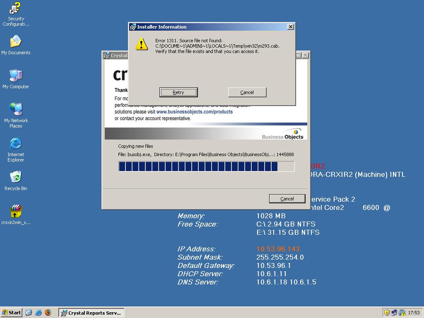Open the Security Configuration desktop icon
The height and width of the screenshot is (318, 424).
16,14
